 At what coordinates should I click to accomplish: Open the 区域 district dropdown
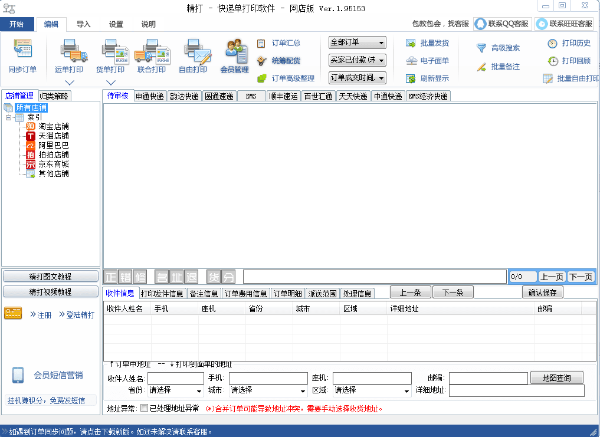(x=372, y=390)
